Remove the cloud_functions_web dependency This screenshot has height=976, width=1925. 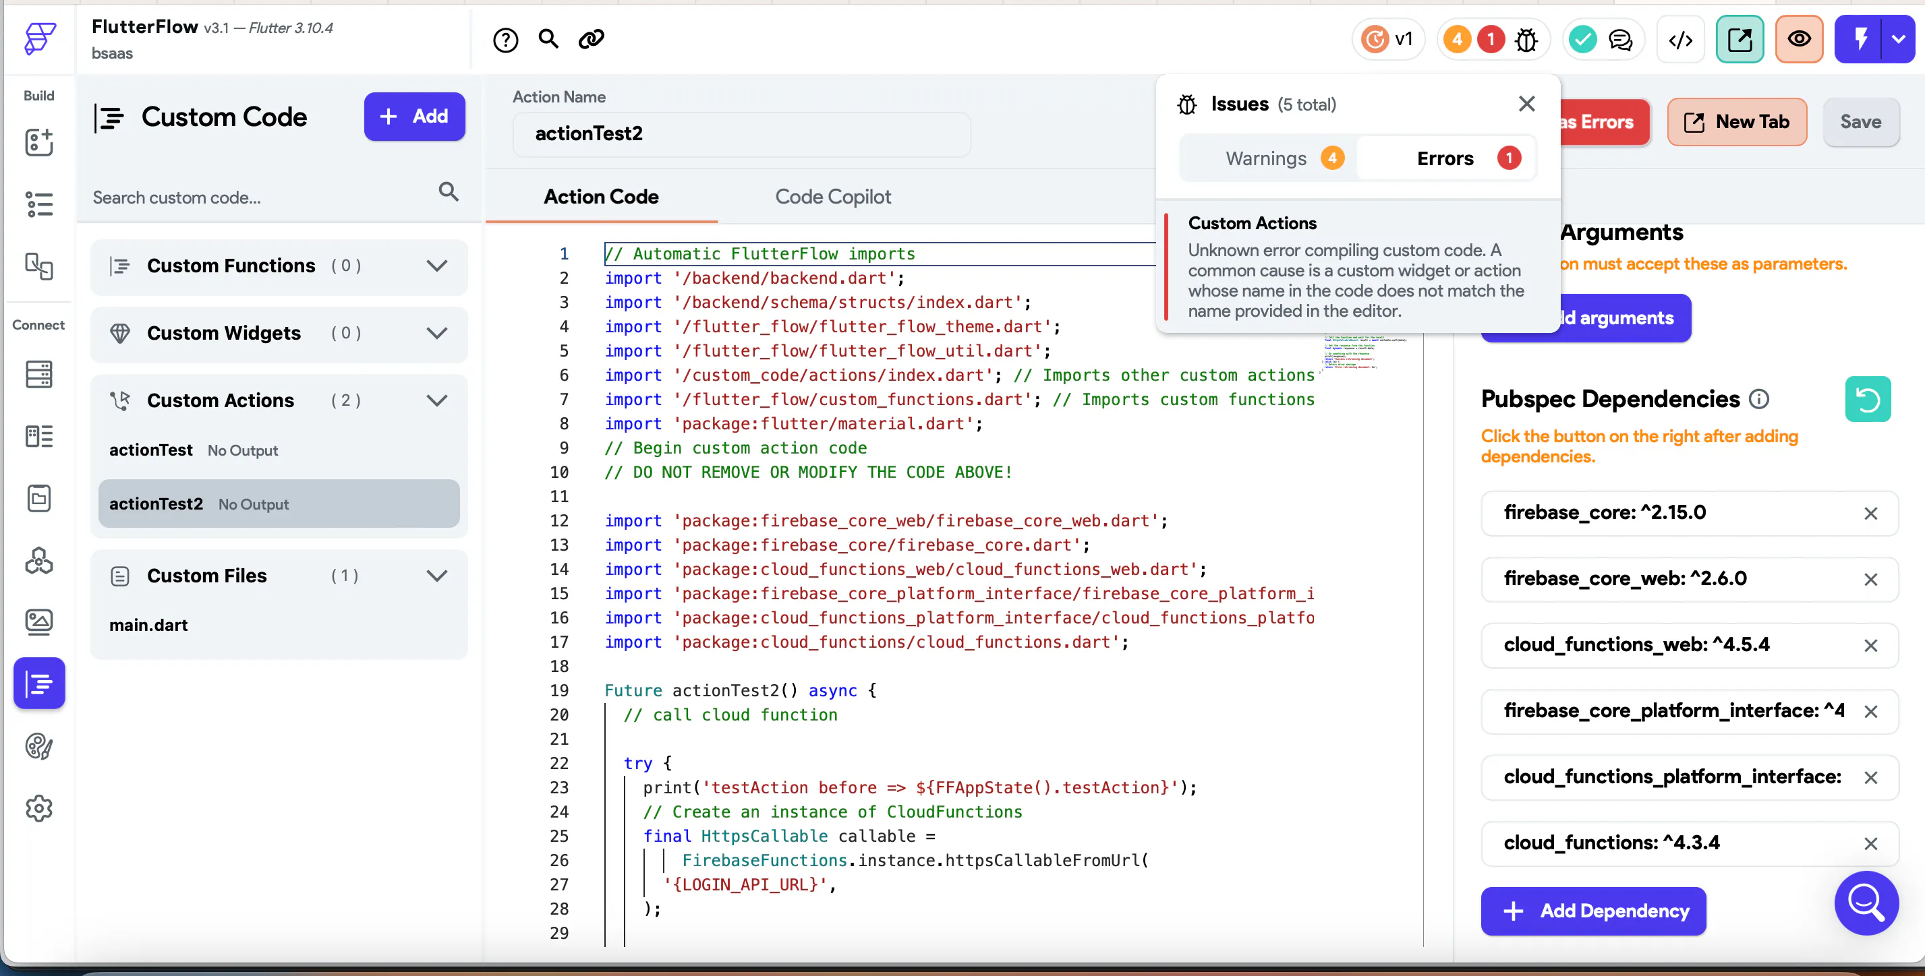1870,646
